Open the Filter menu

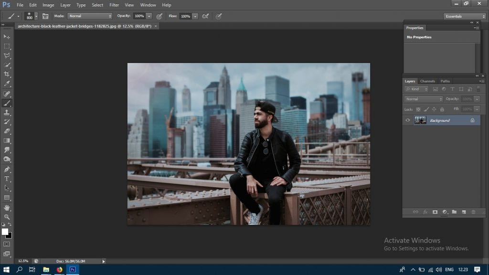tap(114, 5)
